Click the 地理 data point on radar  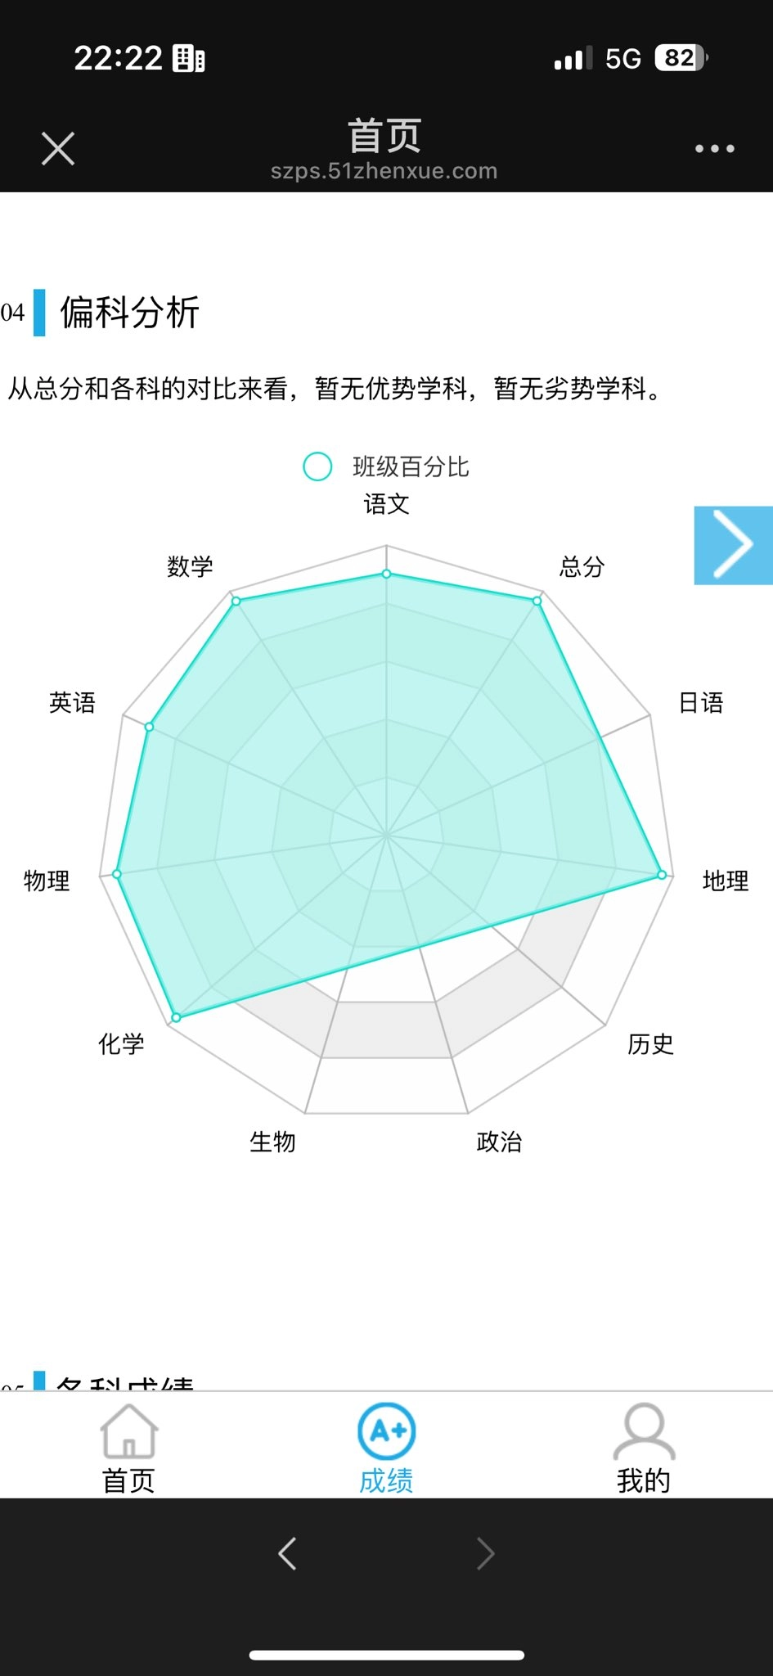tap(662, 875)
